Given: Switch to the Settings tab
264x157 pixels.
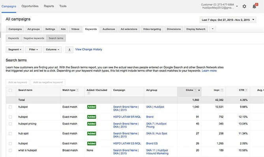Looking at the screenshot, I should pyautogui.click(x=50, y=29).
